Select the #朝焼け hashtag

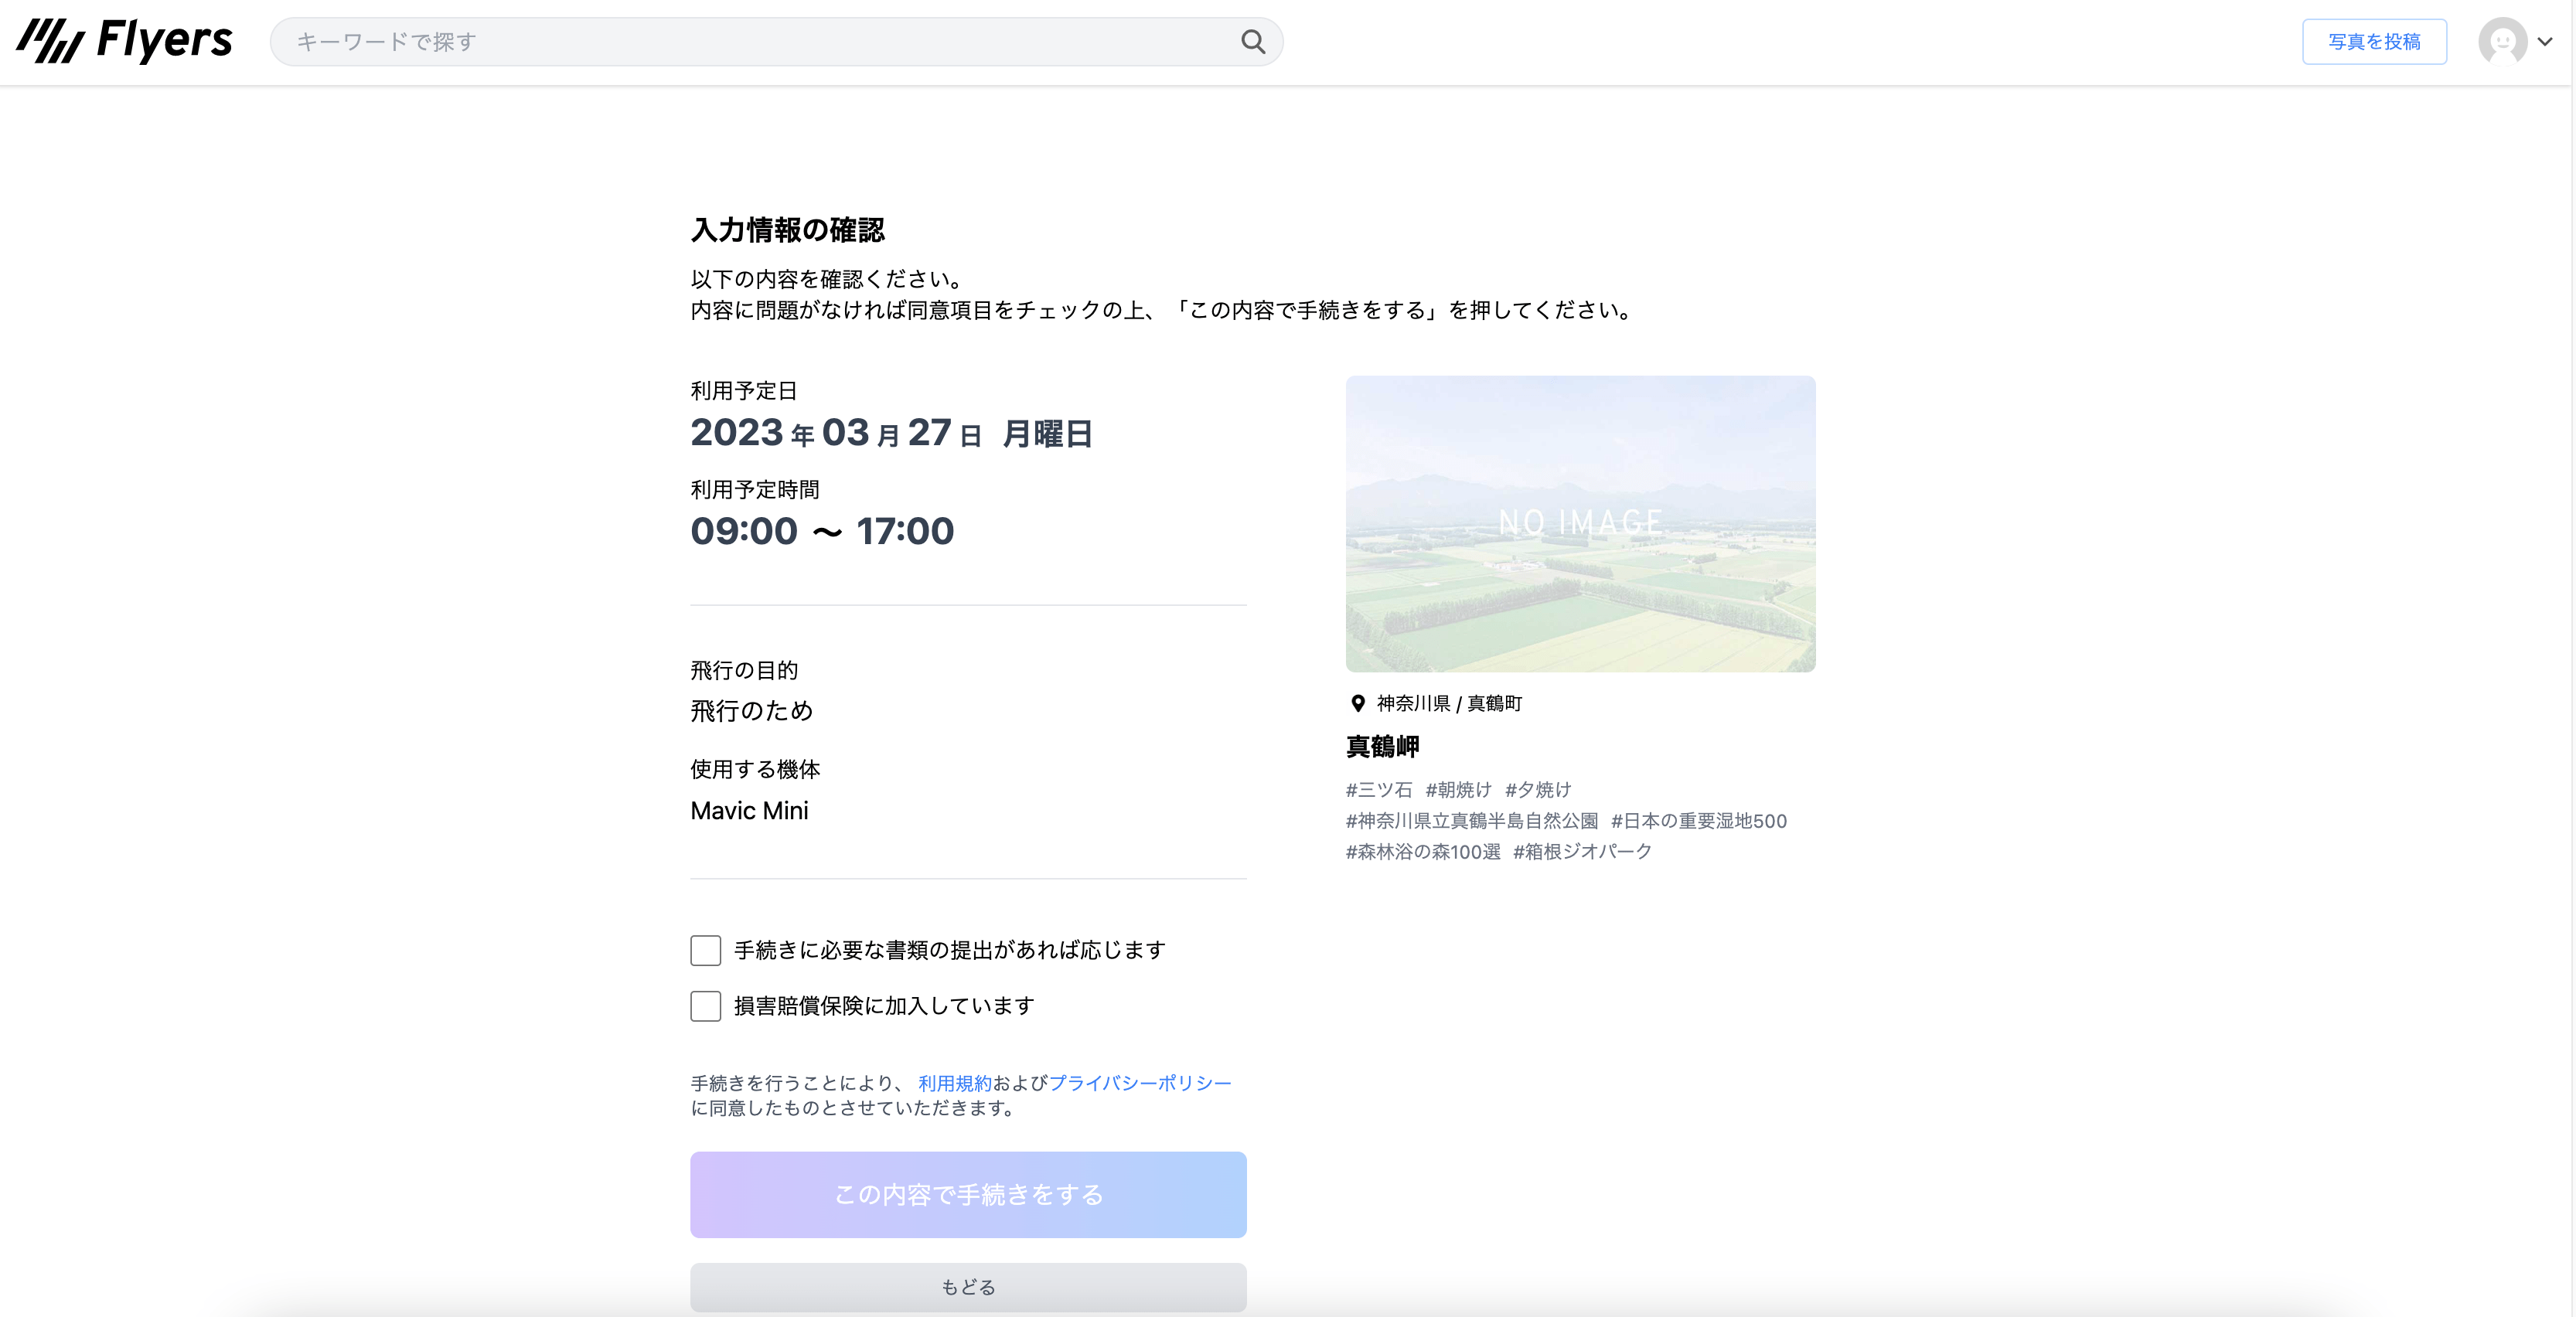click(x=1457, y=790)
